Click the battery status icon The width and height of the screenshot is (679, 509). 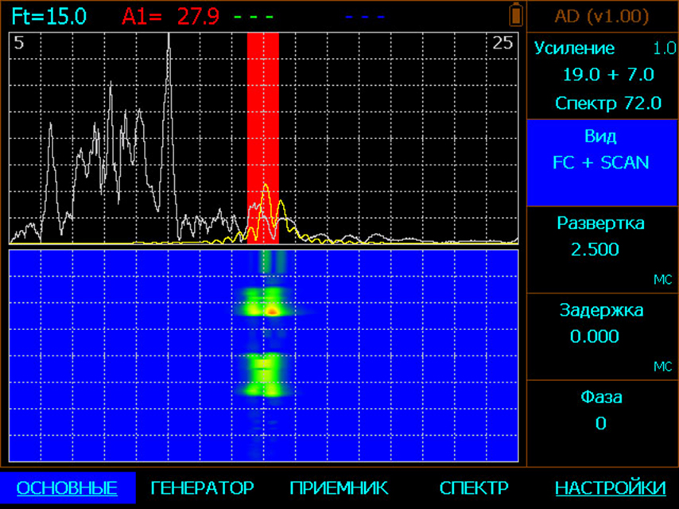(x=517, y=15)
